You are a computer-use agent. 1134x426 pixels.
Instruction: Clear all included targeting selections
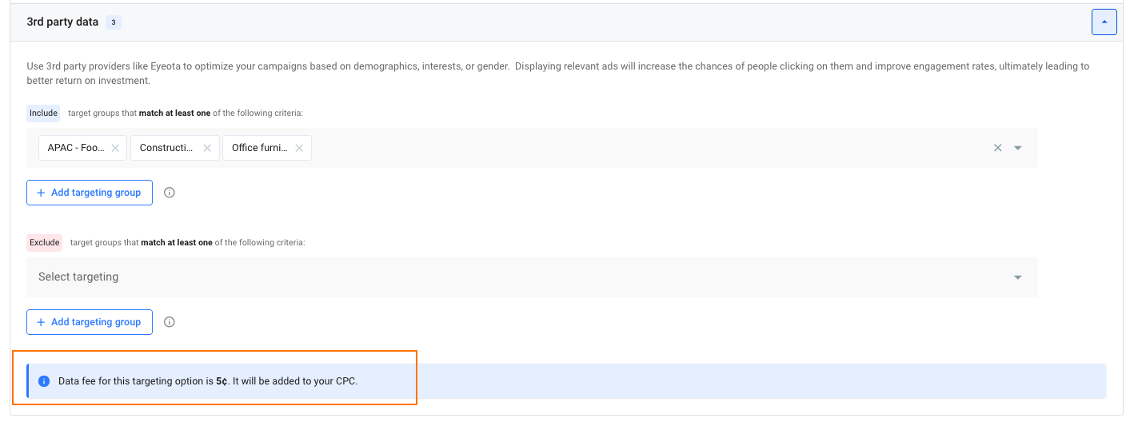(x=997, y=148)
